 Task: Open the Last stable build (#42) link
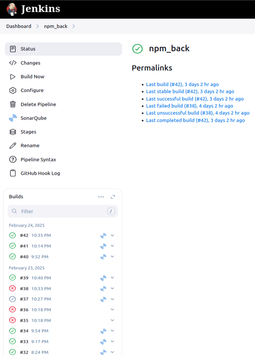click(x=190, y=92)
